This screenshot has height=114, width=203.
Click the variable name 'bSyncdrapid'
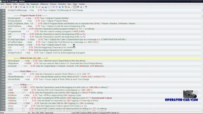point(13,60)
